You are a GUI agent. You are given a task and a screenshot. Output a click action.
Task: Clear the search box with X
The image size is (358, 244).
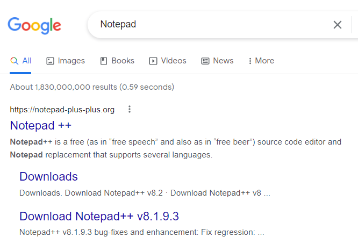point(337,25)
